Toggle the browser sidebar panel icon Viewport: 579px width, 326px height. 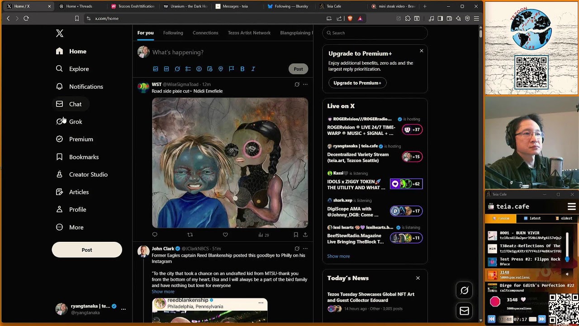click(x=440, y=19)
